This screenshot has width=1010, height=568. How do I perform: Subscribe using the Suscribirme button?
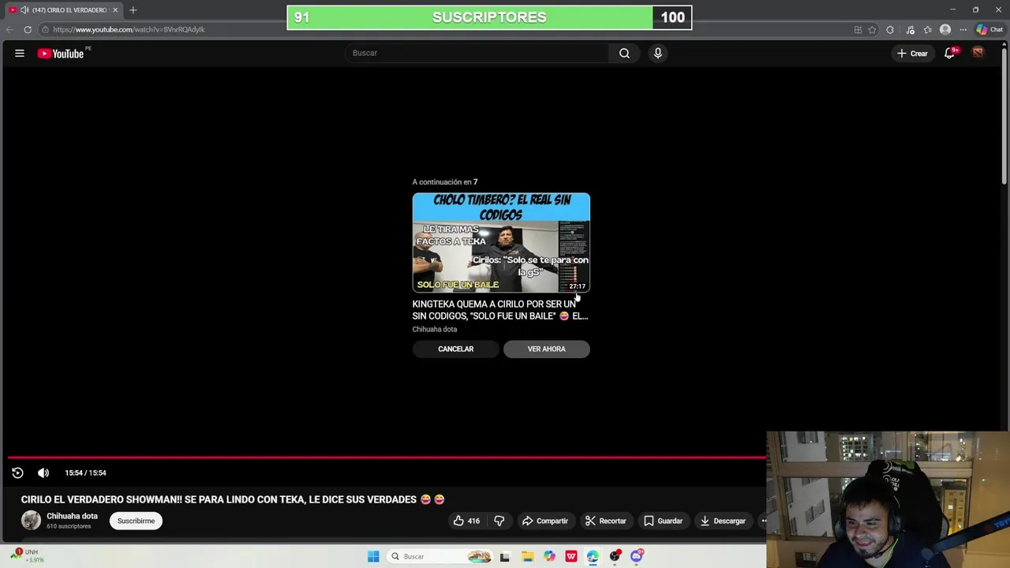point(136,521)
